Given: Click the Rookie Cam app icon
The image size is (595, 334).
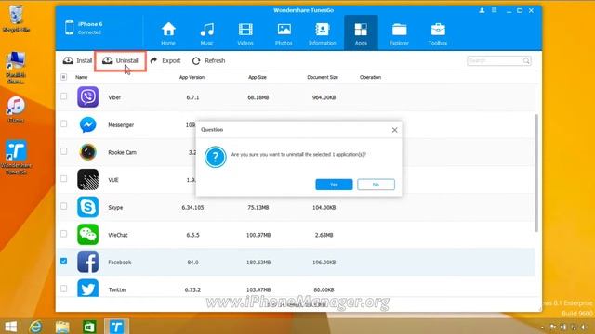Looking at the screenshot, I should (x=88, y=152).
